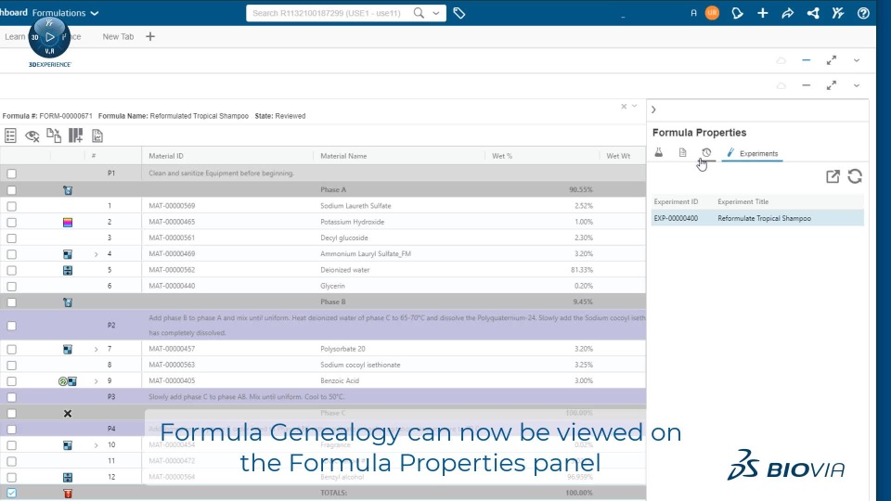Click the Phase B beaker icon
Viewport: 891px width, 501px height.
click(x=68, y=302)
